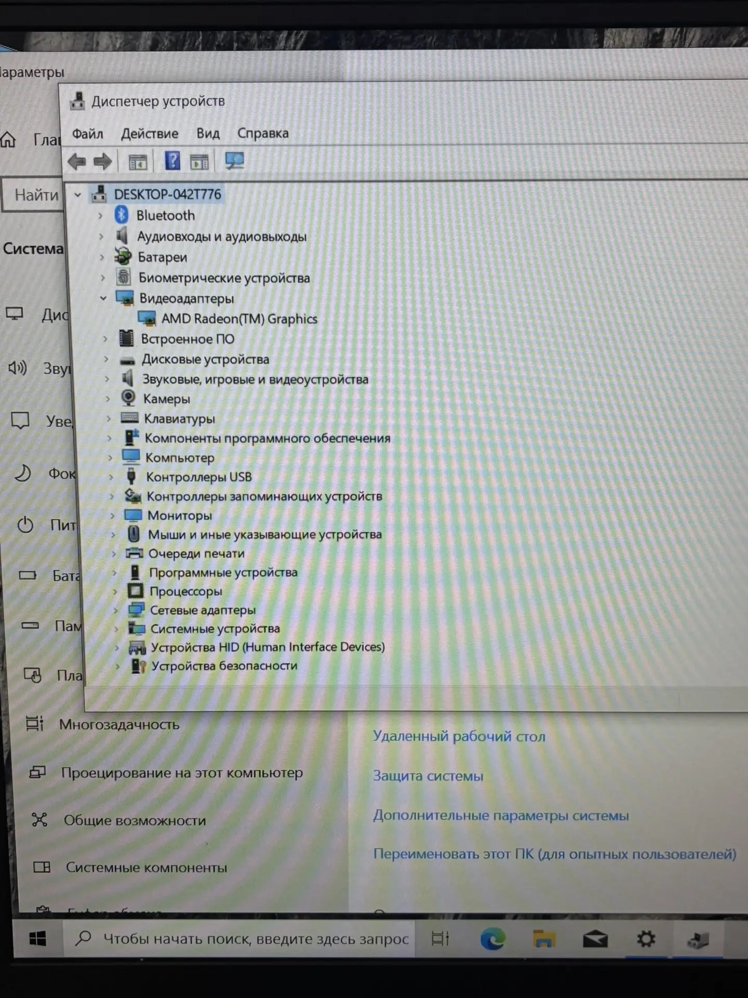Open the Защита системы link

[428, 776]
